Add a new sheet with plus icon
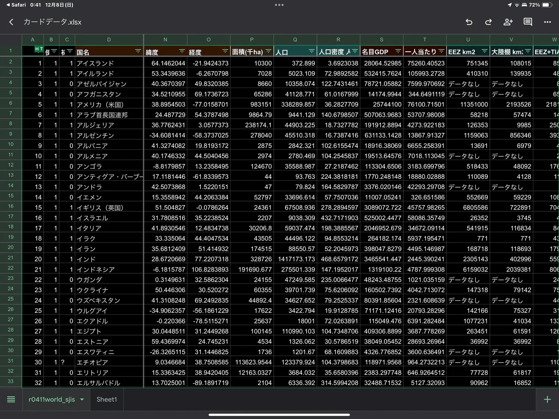 (547, 399)
